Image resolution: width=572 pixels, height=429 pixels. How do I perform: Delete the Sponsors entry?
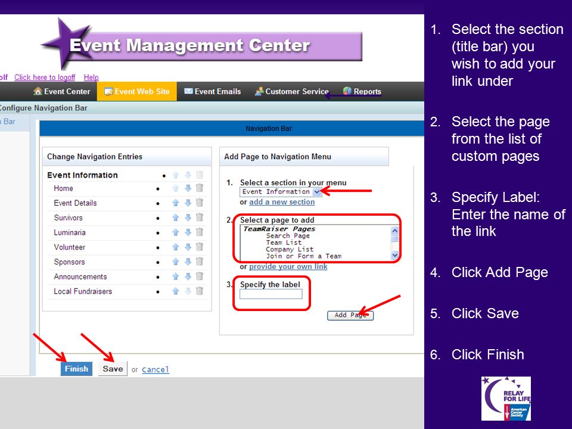pos(199,262)
